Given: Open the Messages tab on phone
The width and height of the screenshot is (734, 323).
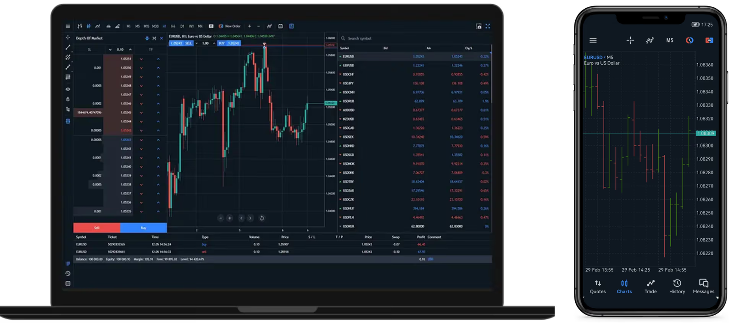Looking at the screenshot, I should [x=704, y=287].
